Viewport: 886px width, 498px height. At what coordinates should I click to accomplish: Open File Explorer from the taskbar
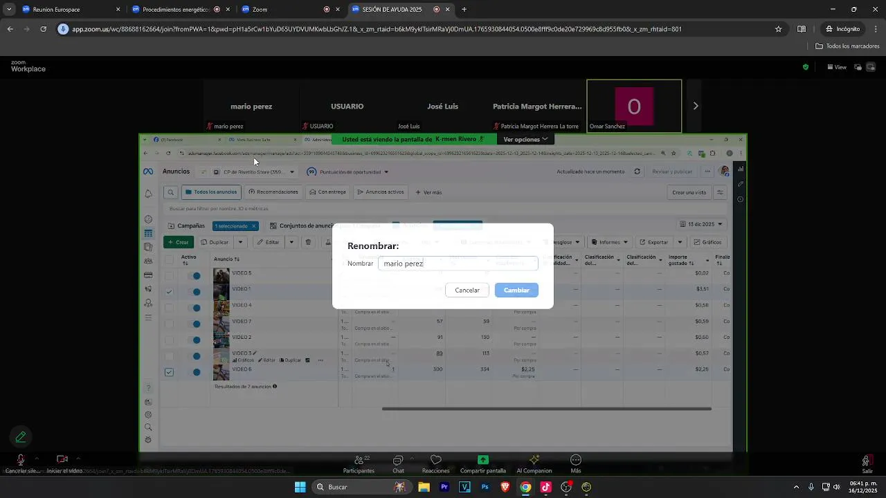point(424,487)
